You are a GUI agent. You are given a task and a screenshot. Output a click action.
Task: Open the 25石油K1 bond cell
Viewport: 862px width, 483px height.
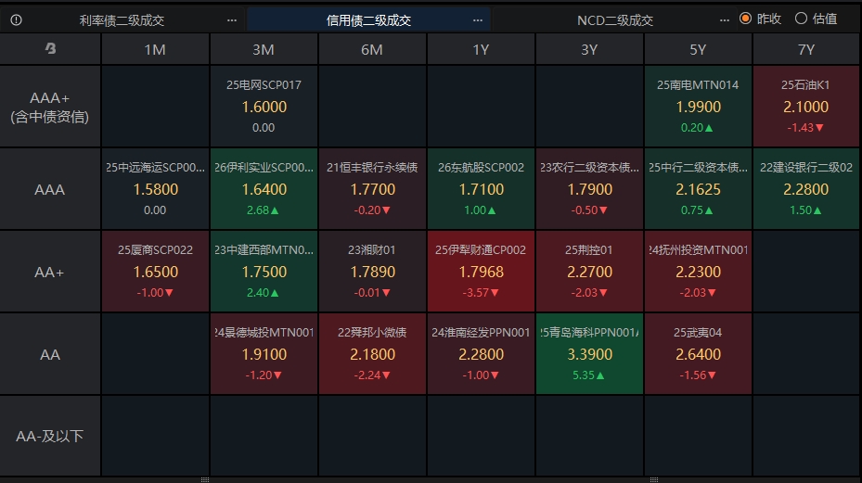tap(806, 107)
